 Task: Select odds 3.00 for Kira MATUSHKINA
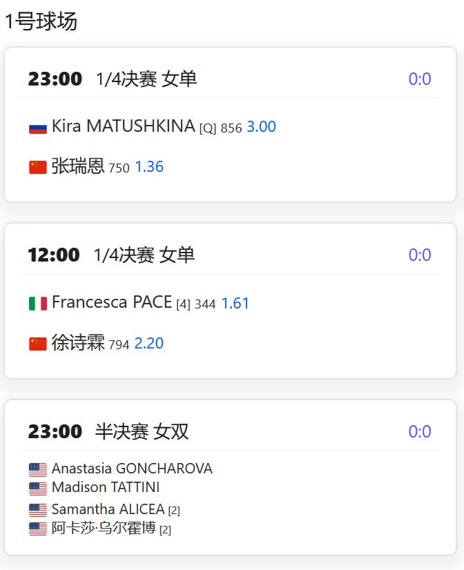[x=261, y=127]
